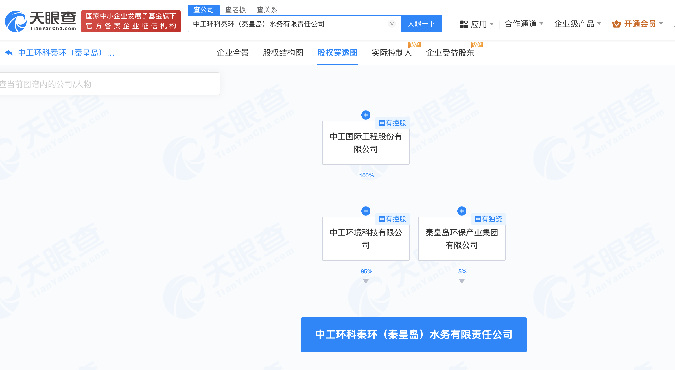Viewport: 675px width, 370px height.
Task: Clear the search box with X icon
Action: point(392,24)
